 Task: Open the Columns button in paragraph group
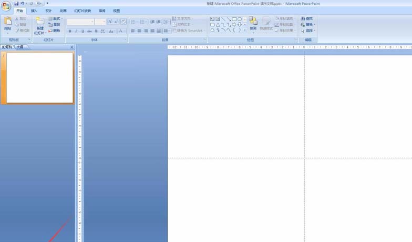point(166,31)
